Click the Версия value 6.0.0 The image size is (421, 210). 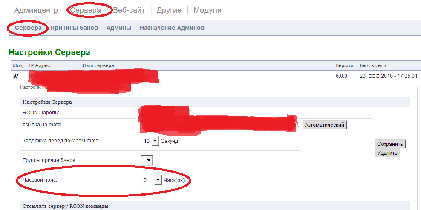point(341,77)
